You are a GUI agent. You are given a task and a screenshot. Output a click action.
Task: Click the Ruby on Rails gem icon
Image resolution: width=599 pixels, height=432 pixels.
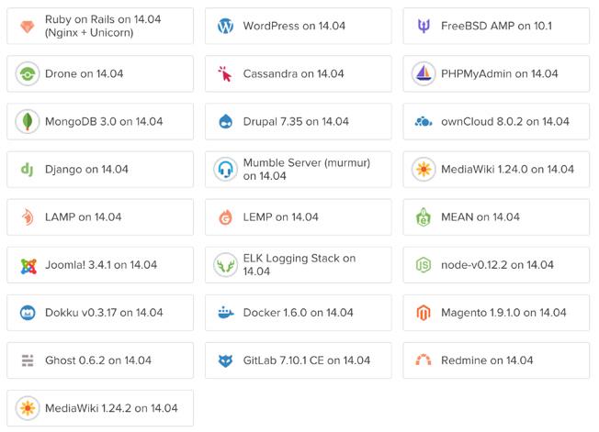click(x=28, y=27)
